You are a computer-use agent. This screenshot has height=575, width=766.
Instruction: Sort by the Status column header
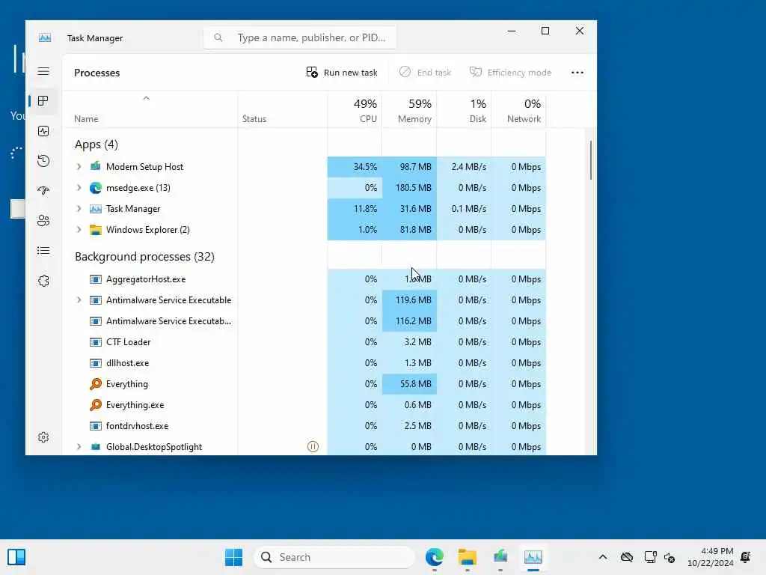[x=282, y=110]
